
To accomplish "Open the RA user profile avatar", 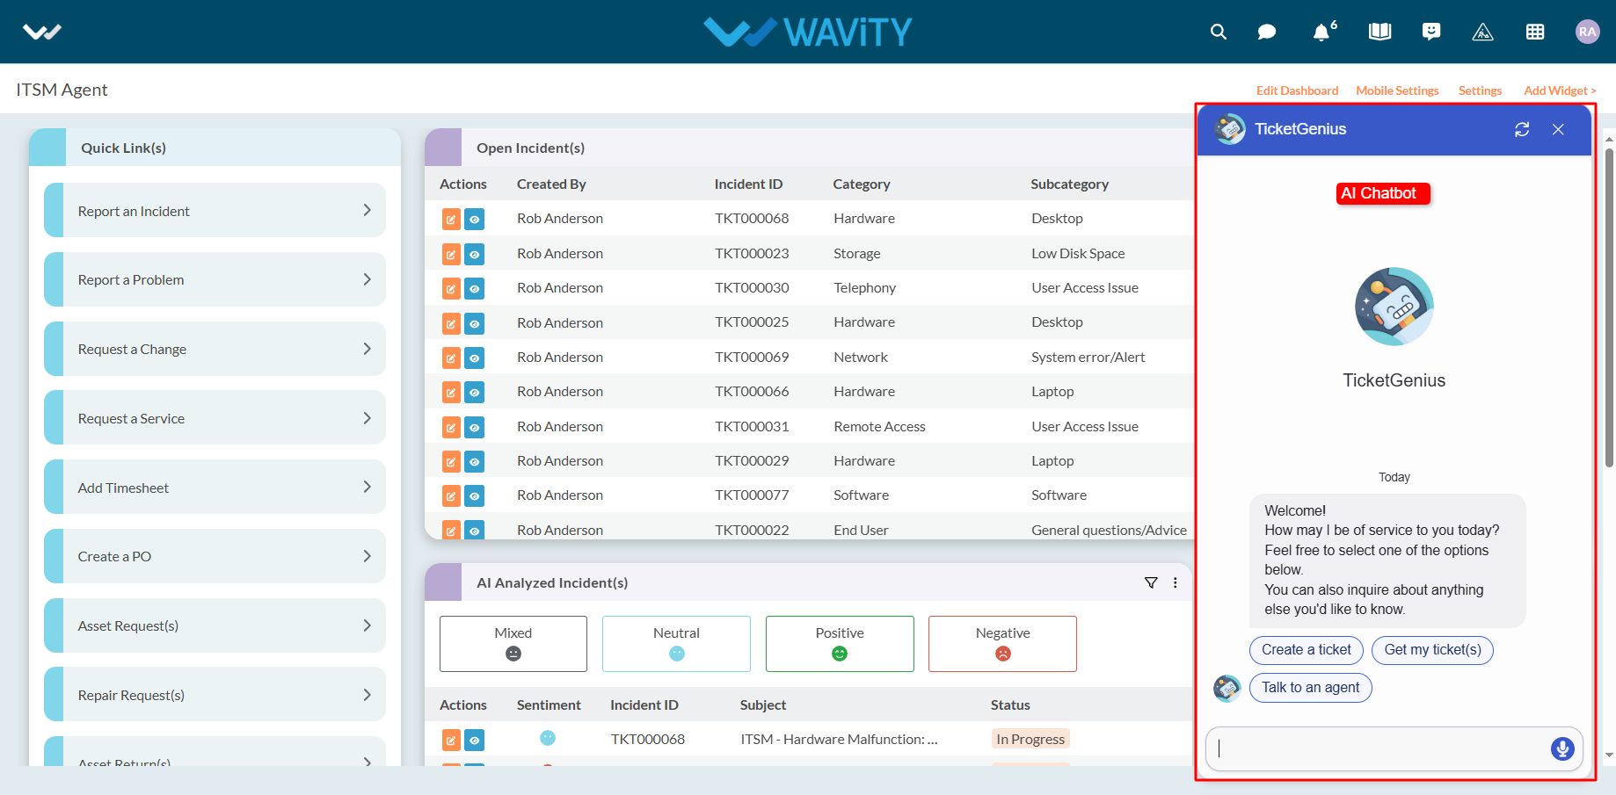I will (1587, 32).
